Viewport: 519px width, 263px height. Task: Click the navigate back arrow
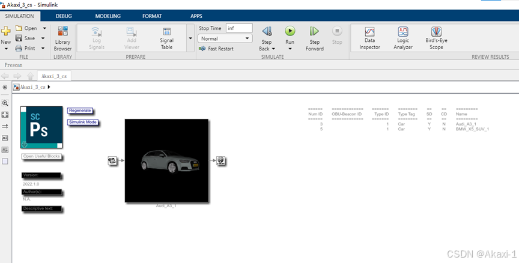pyautogui.click(x=5, y=76)
